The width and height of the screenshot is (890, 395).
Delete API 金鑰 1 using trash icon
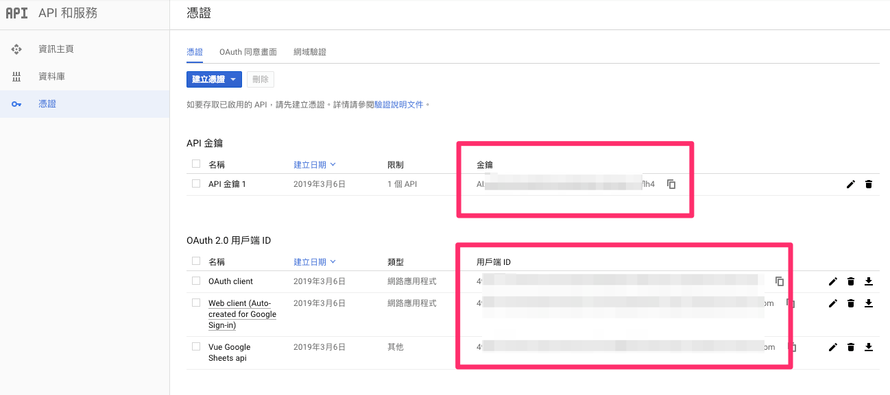[869, 184]
